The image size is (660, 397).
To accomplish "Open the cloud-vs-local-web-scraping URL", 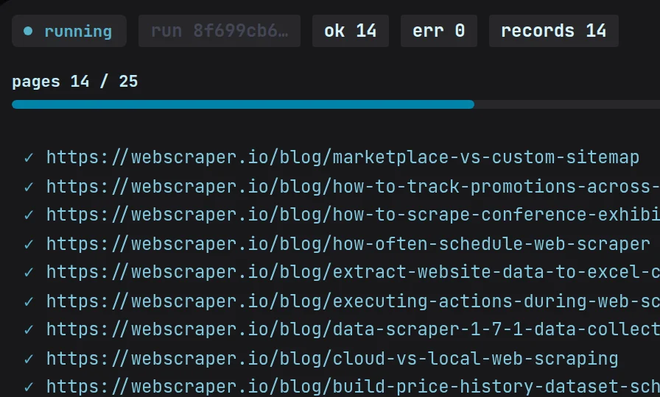I will [332, 359].
